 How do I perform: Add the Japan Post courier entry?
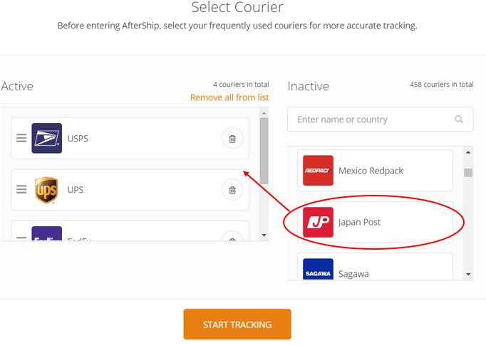[375, 222]
